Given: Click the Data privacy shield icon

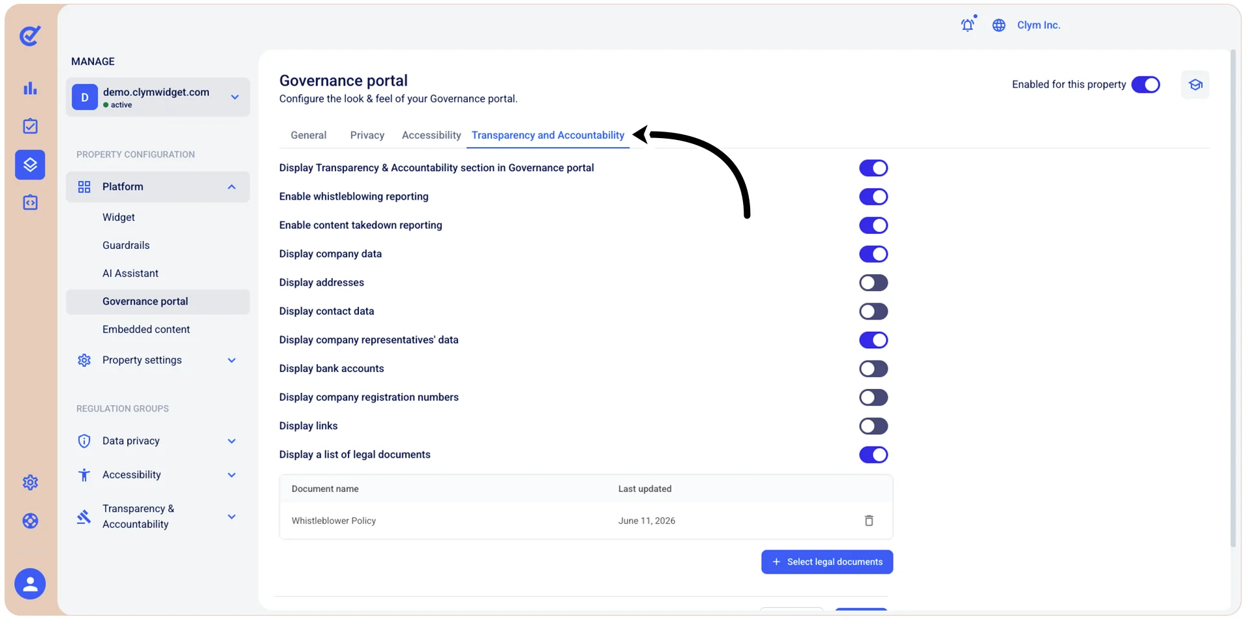Looking at the screenshot, I should tap(84, 441).
